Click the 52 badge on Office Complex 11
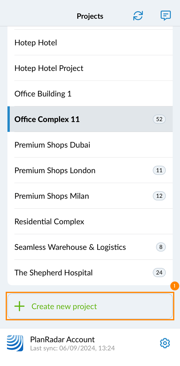Screen dimensions: 180x366 coord(159,119)
